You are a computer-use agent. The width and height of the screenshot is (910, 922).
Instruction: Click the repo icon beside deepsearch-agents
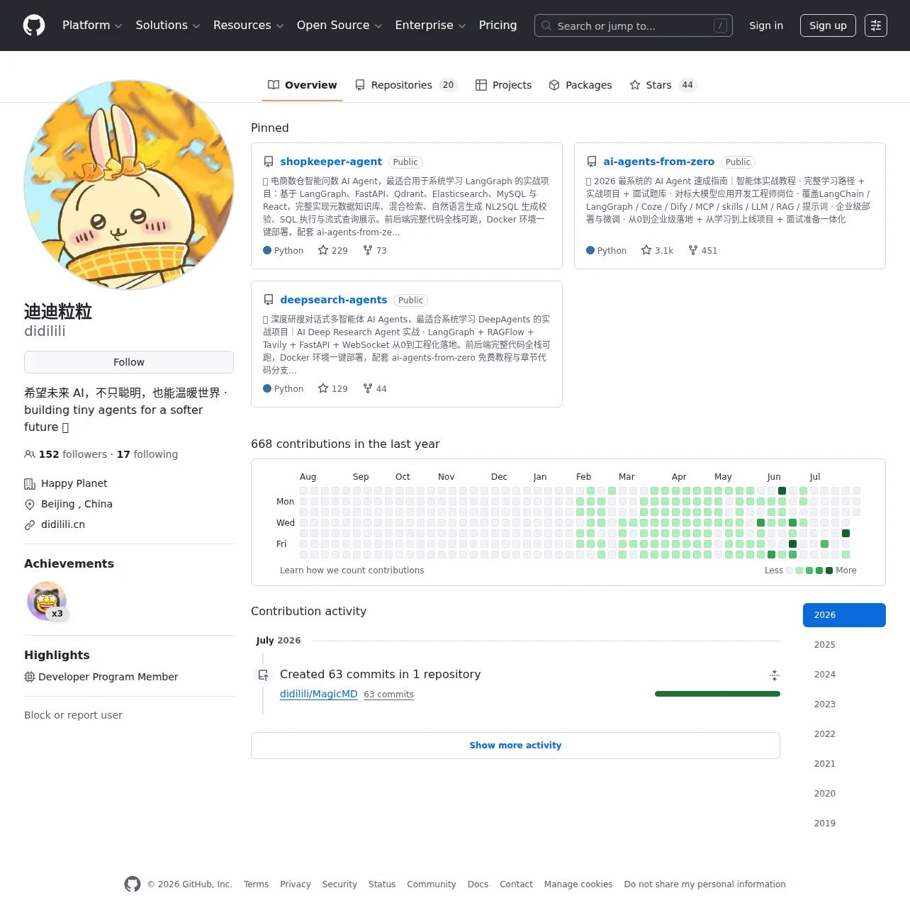(x=269, y=300)
